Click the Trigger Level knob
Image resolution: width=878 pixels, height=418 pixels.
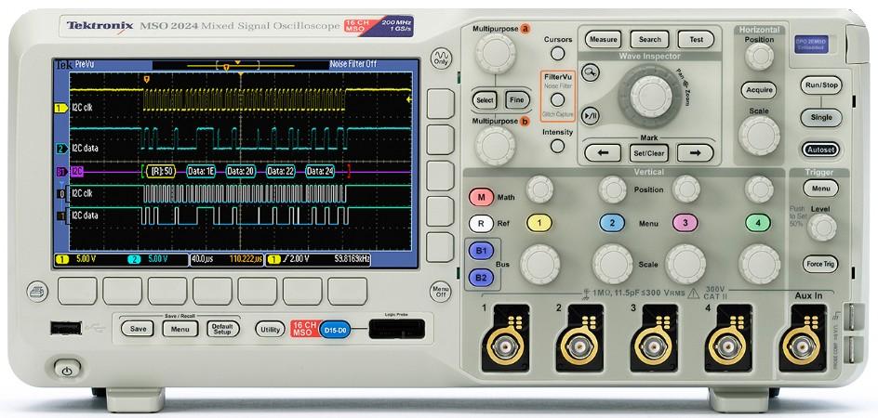coord(822,228)
